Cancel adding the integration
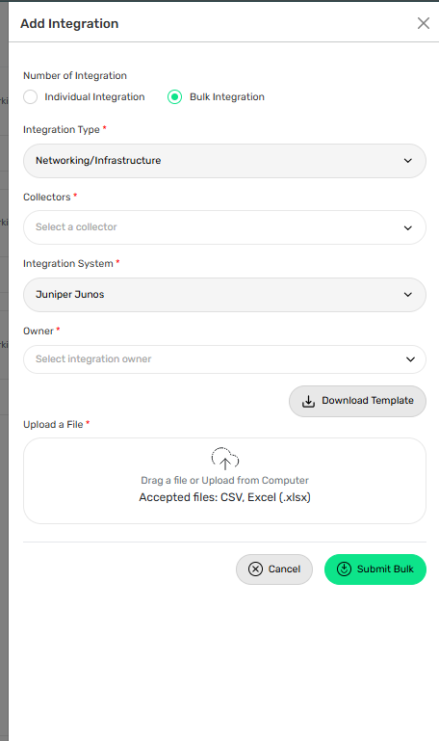Viewport: 439px width, 741px height. tap(274, 569)
